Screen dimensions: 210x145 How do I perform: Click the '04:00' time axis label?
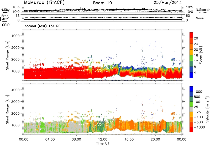[x=50, y=140]
